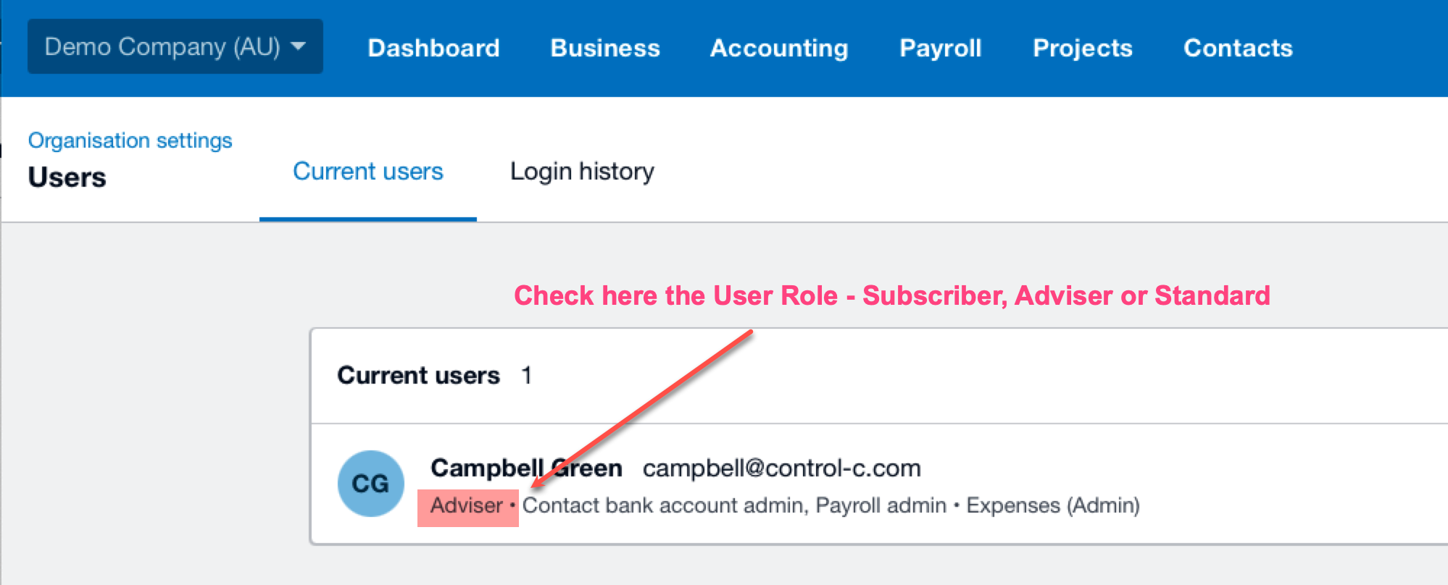The image size is (1448, 585).
Task: Click the Expenses (Admin) permission text
Action: [1053, 505]
